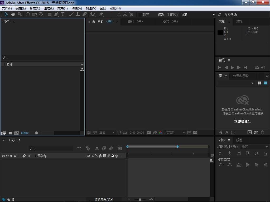Viewport: 270px width, 202px height.
Task: Click the 立即获取! link
Action: pos(243,121)
